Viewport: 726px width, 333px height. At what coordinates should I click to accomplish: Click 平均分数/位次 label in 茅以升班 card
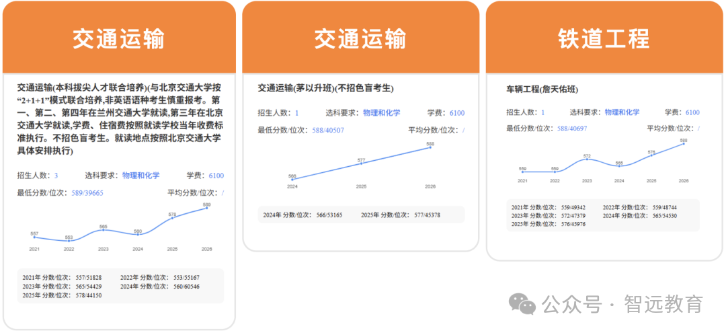434,130
